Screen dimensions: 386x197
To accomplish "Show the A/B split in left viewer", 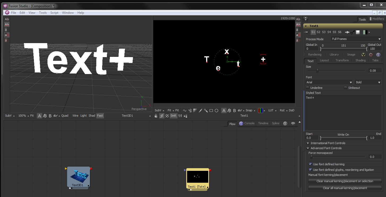I will pyautogui.click(x=45, y=116).
